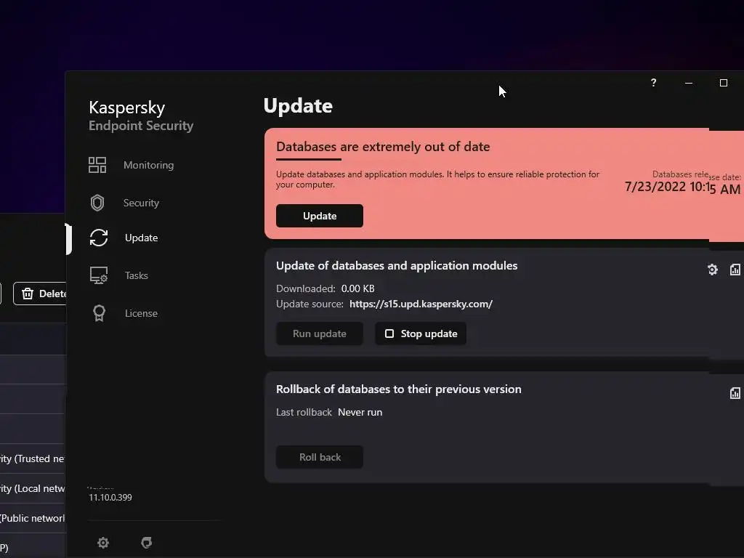The width and height of the screenshot is (744, 558).
Task: Click the support icon beside sidebar gear
Action: (x=147, y=542)
